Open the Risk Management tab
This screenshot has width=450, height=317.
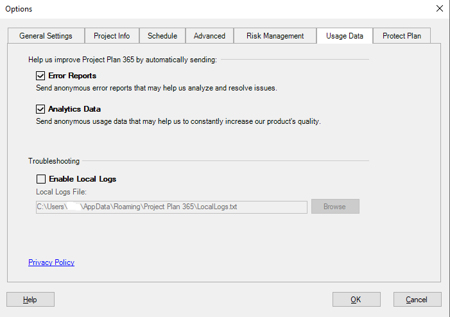[275, 36]
